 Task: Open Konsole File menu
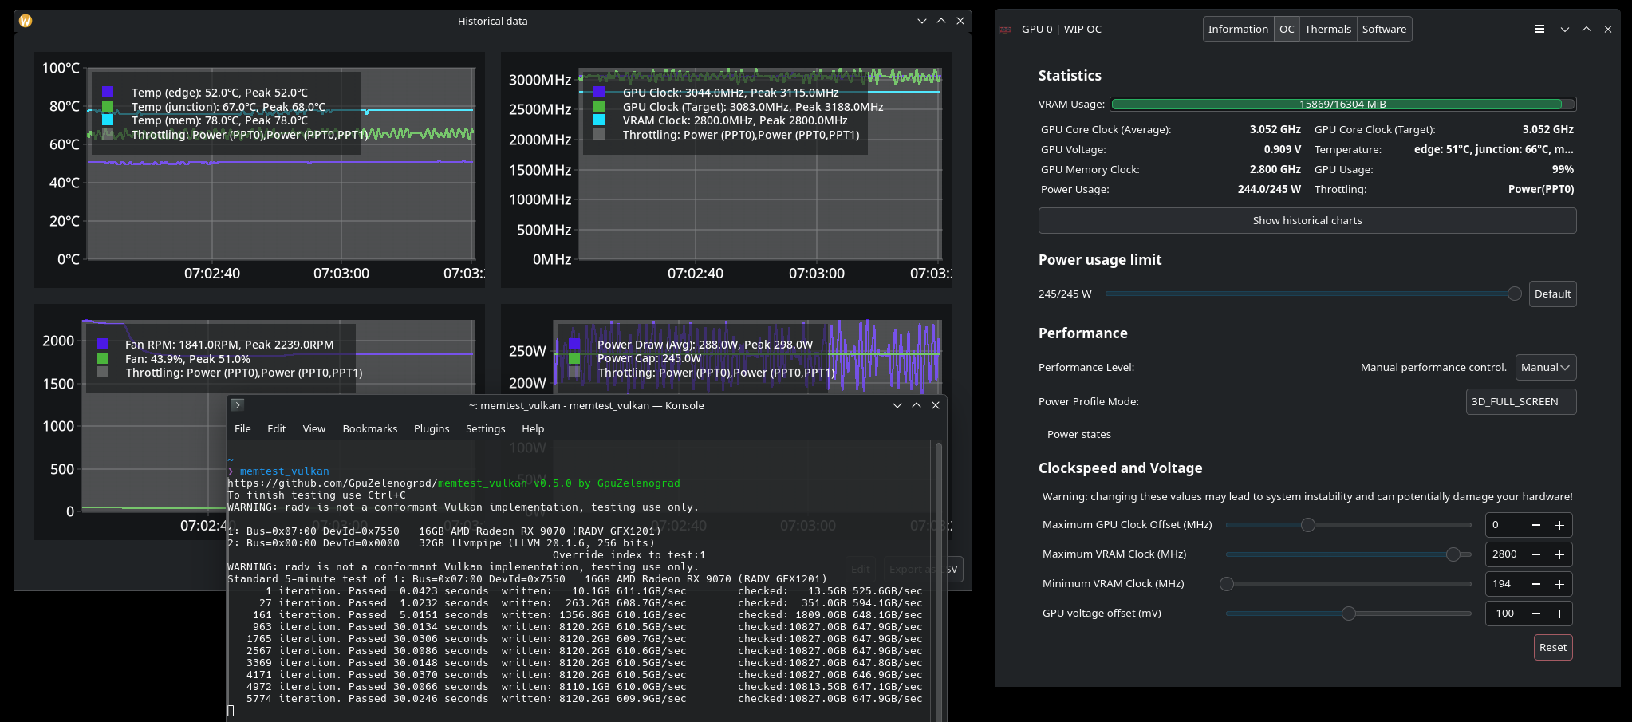(x=242, y=428)
